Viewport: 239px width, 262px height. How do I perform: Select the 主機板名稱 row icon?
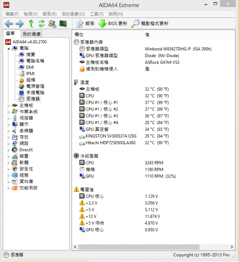point(82,62)
